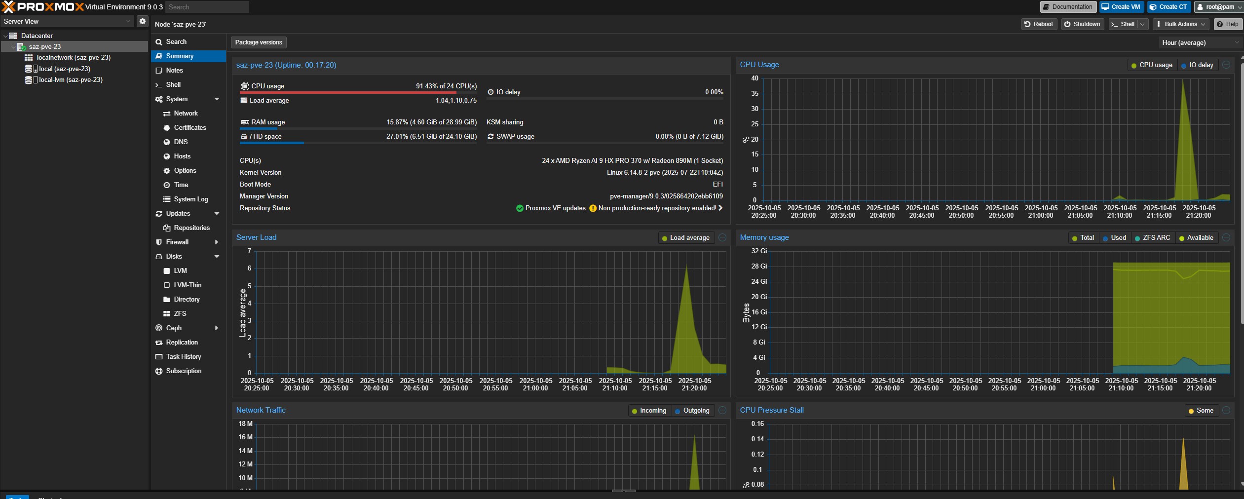Open the Task History menu item
Image resolution: width=1244 pixels, height=499 pixels.
(x=183, y=357)
